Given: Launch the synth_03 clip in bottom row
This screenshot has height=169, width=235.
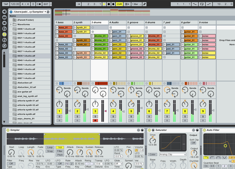Looking at the screenshot, I should 75,57.
